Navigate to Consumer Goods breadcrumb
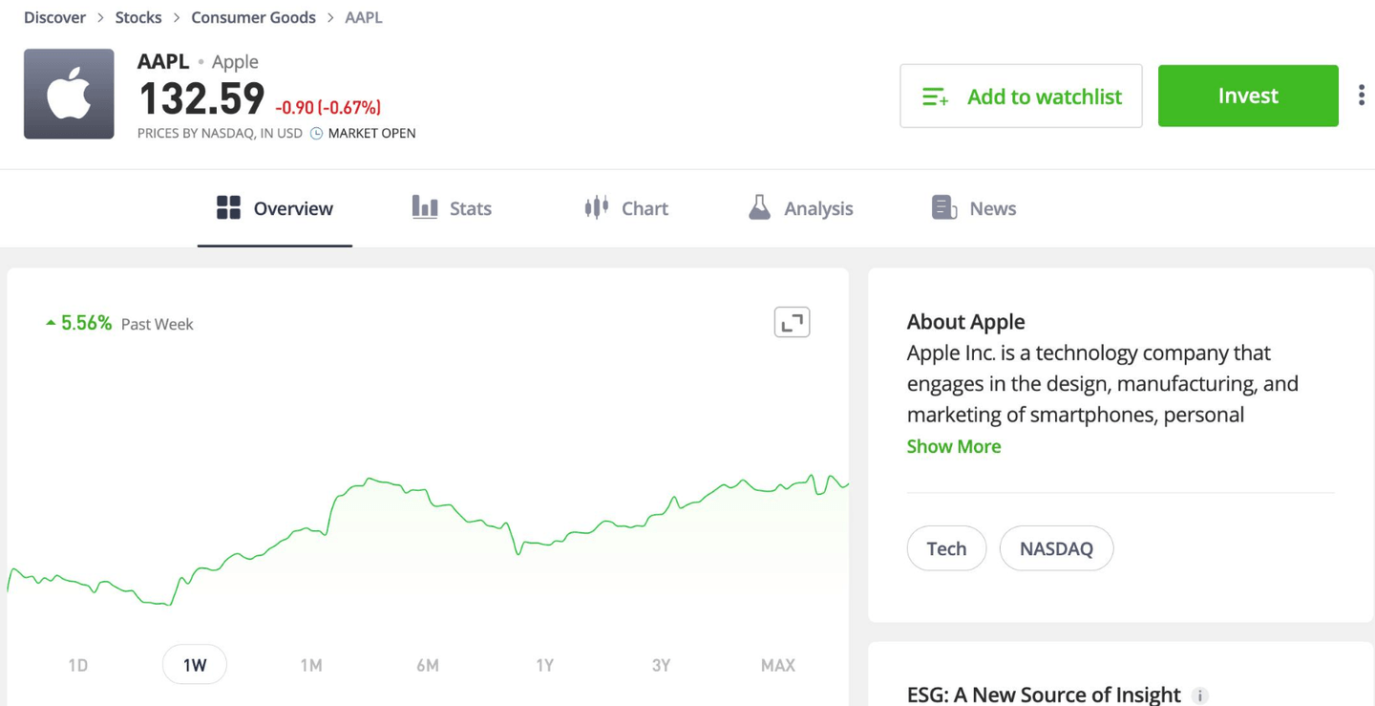This screenshot has width=1375, height=706. click(253, 17)
